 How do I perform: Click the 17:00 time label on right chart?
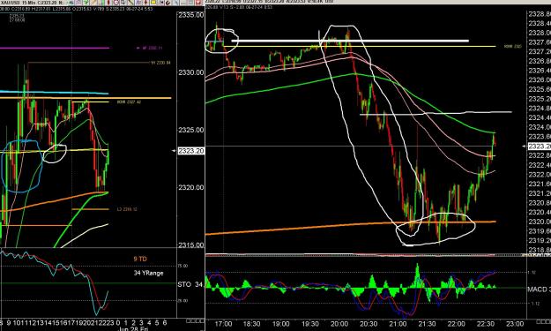tap(223, 324)
